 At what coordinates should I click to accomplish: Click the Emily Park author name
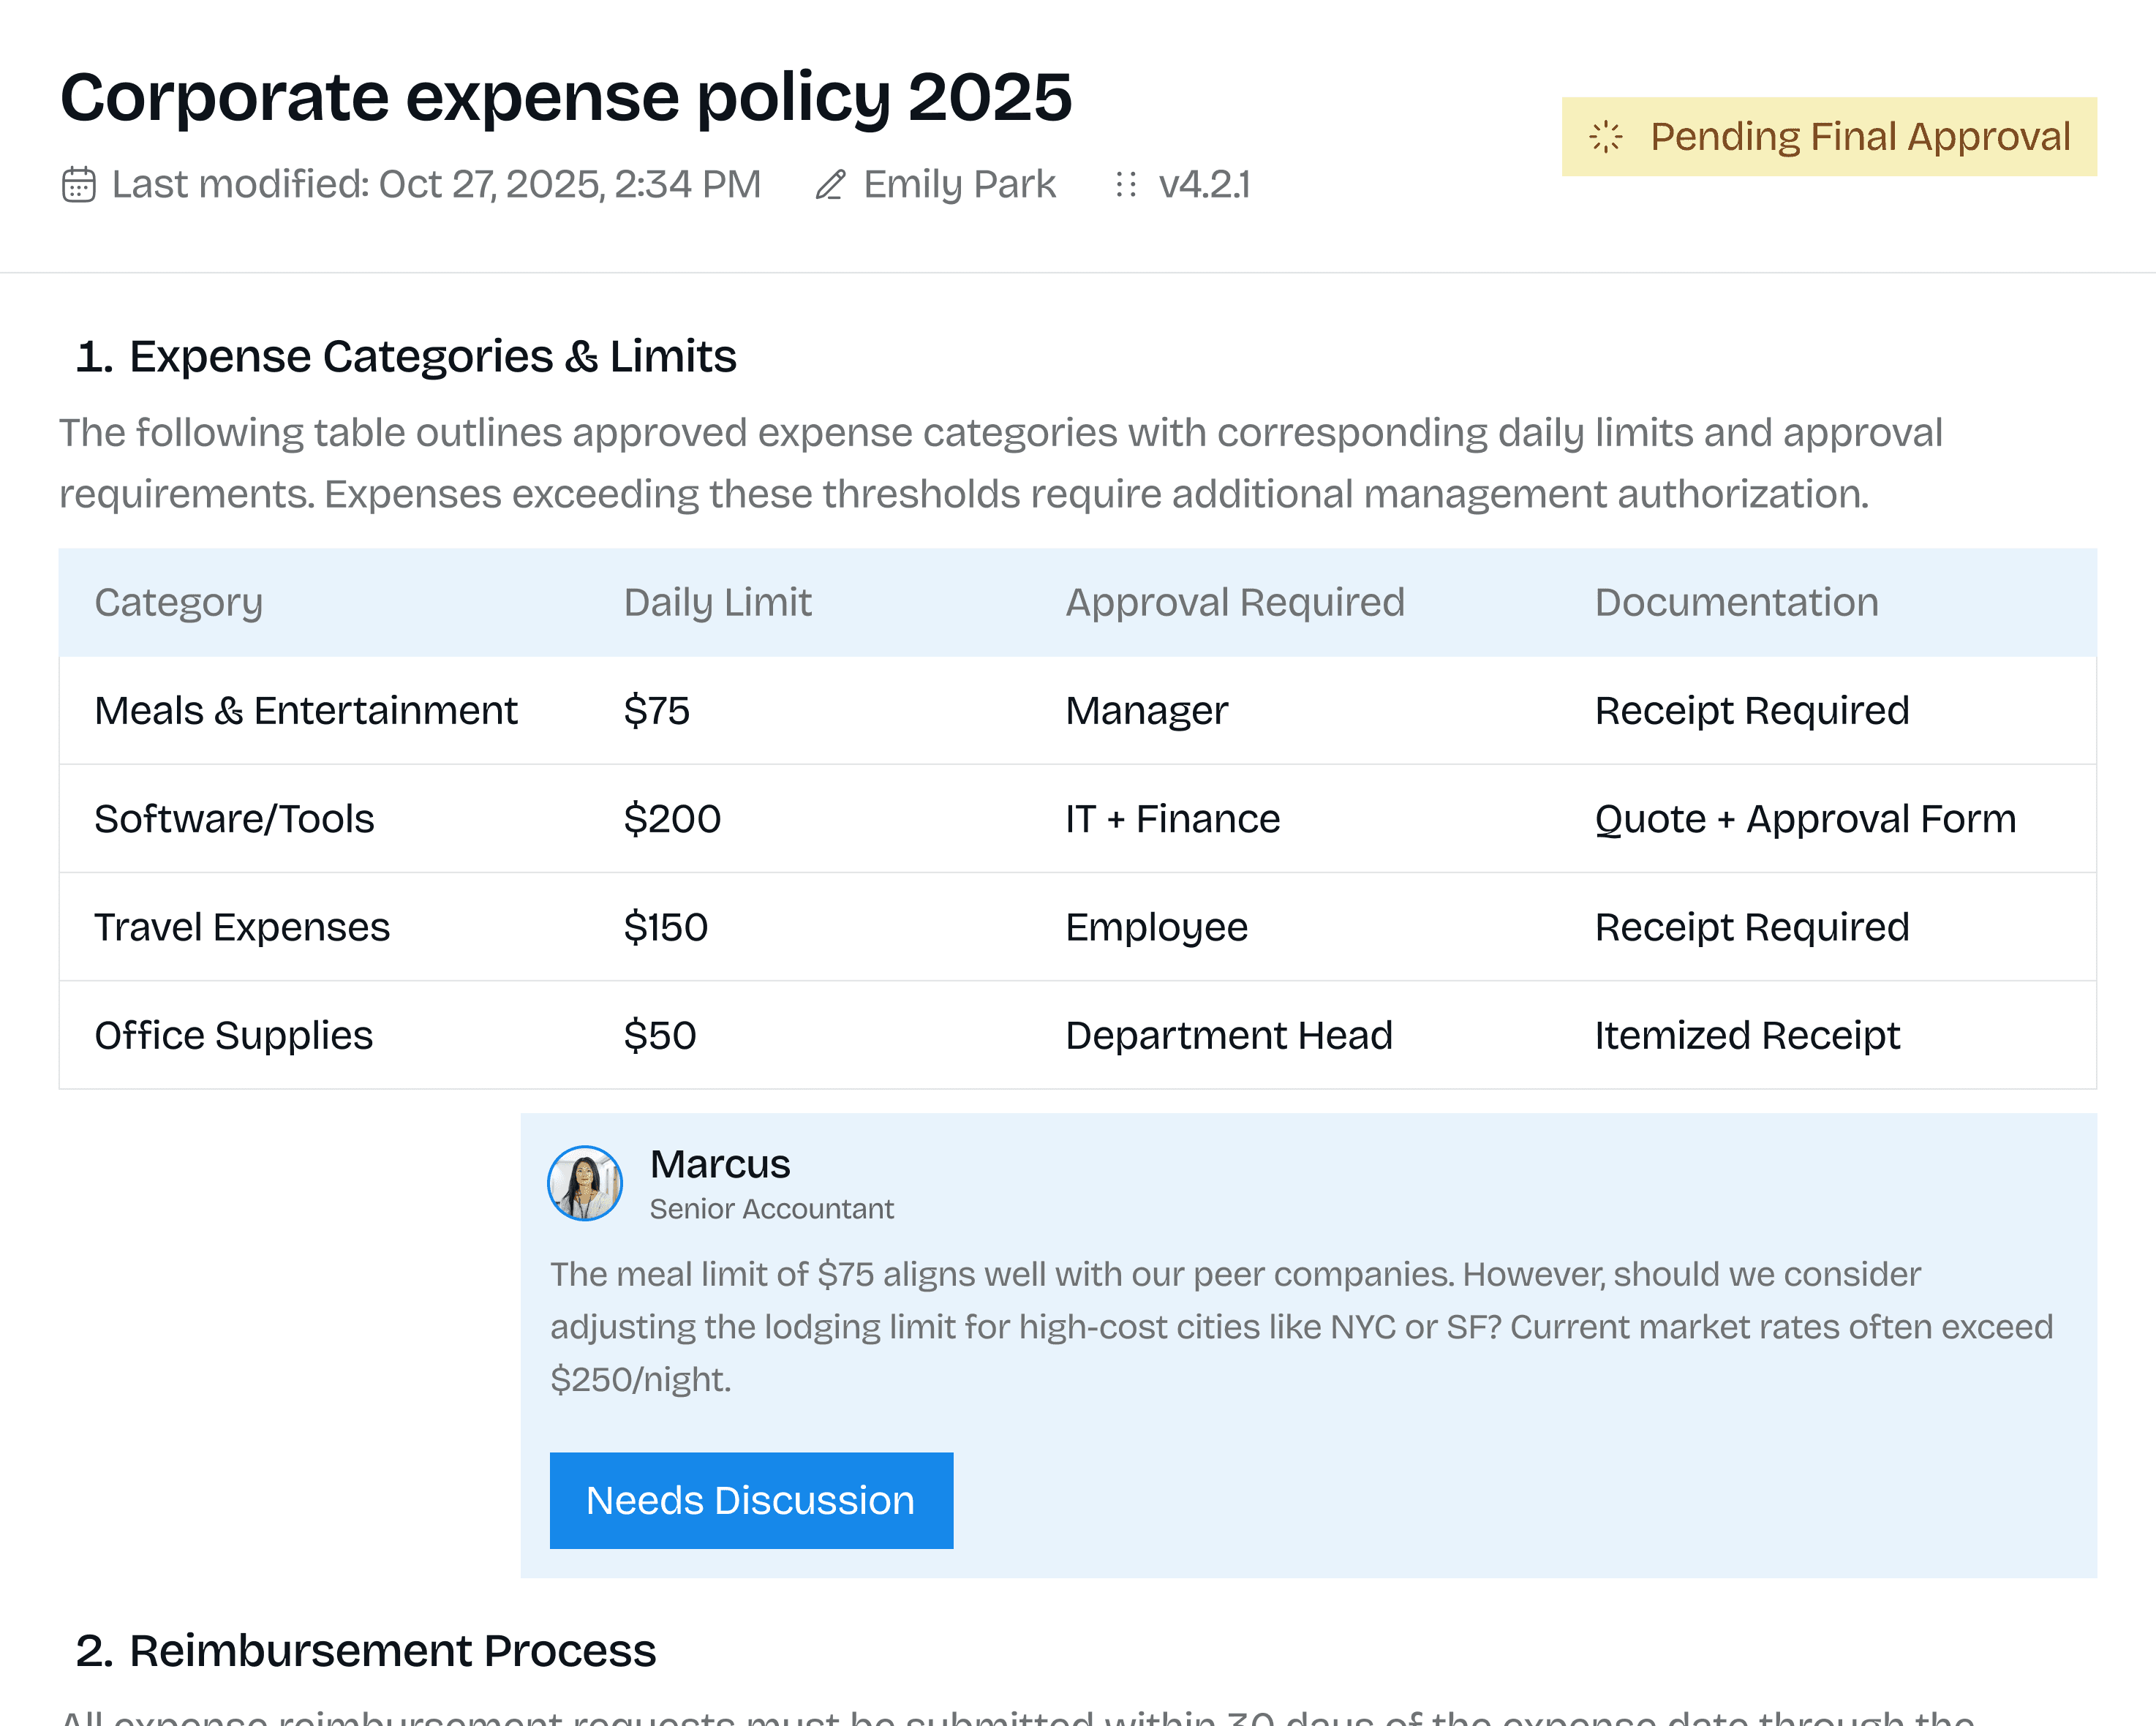click(x=959, y=185)
